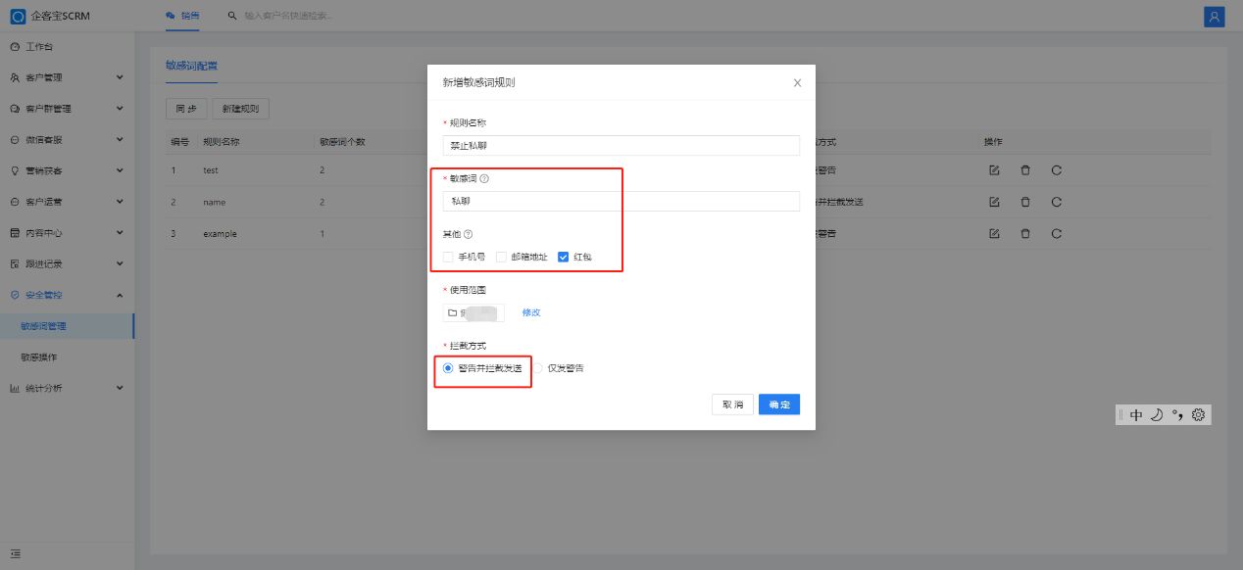The width and height of the screenshot is (1243, 570).
Task: Close the 新增敏感词规则 dialog with the X
Action: click(797, 83)
